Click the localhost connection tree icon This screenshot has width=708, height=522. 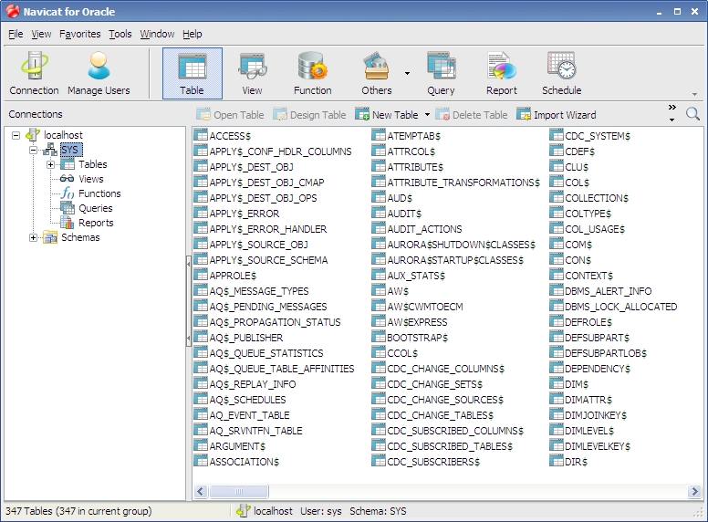33,134
